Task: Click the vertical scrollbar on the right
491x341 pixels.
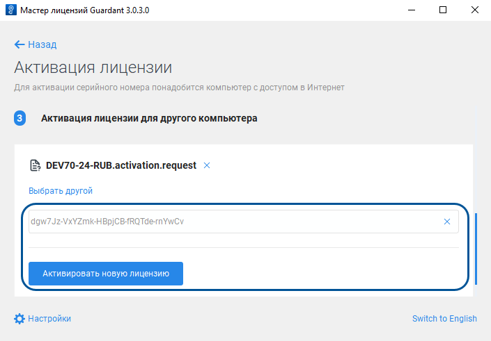Action: 476,249
